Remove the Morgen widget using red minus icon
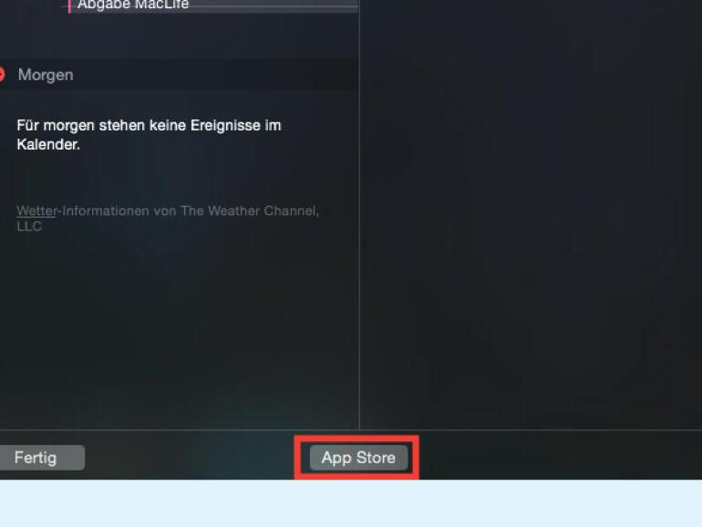 click(x=1, y=75)
